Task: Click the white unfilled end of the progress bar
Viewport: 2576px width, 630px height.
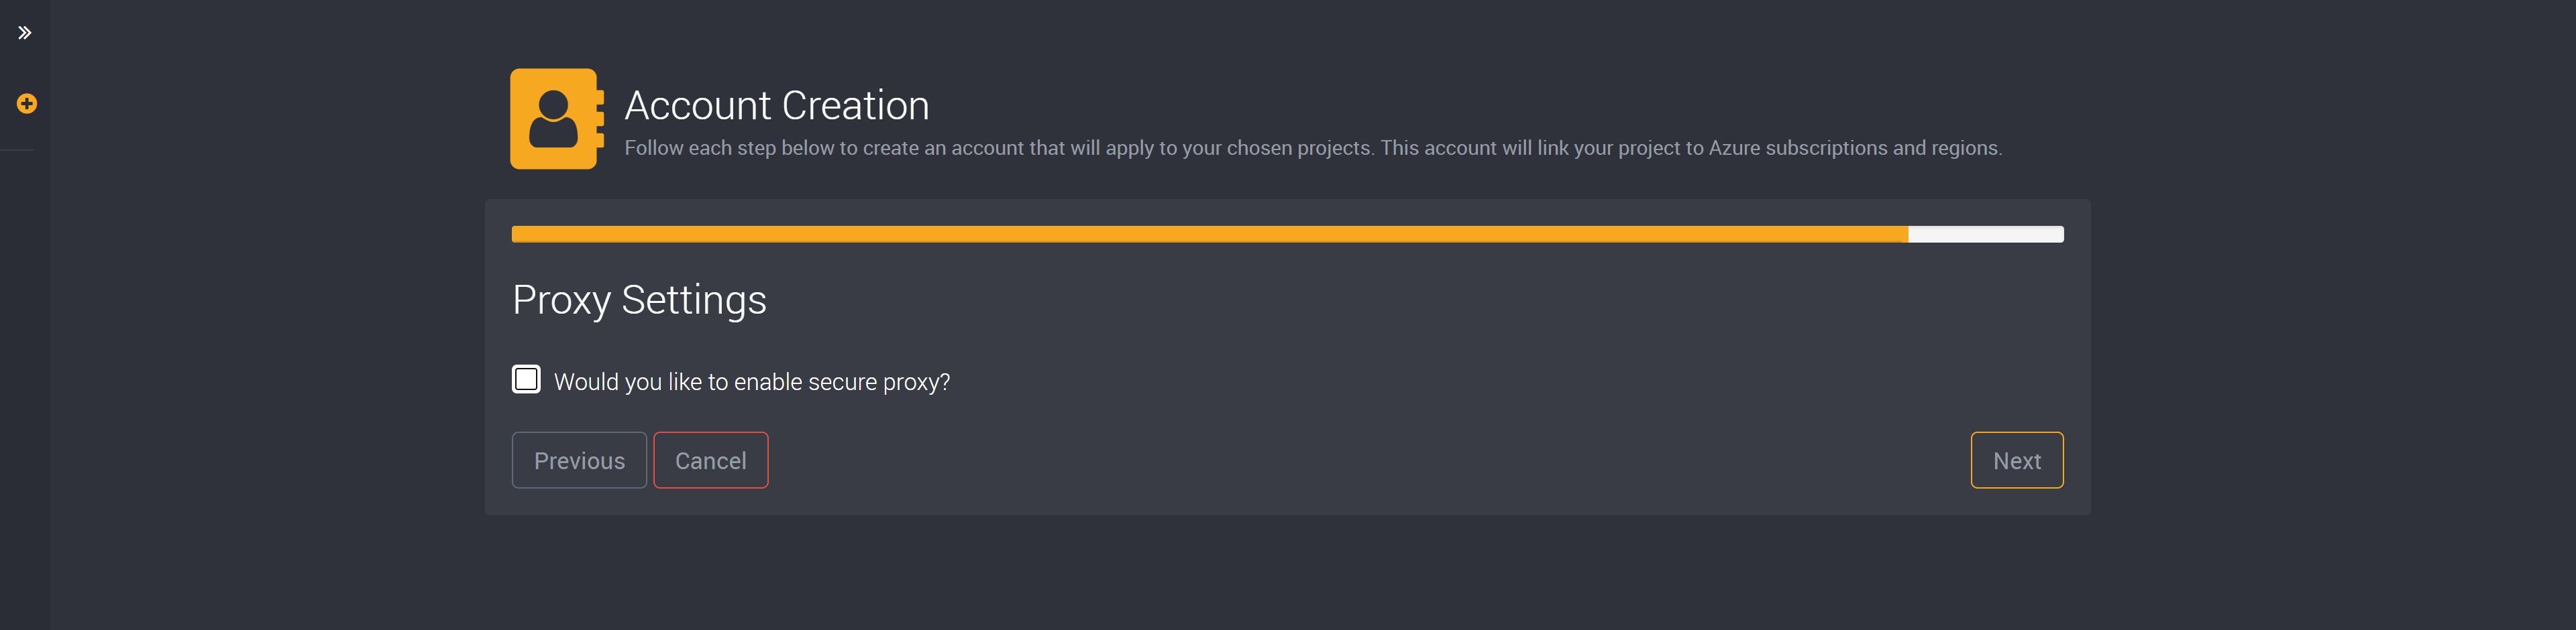Action: 1986,235
